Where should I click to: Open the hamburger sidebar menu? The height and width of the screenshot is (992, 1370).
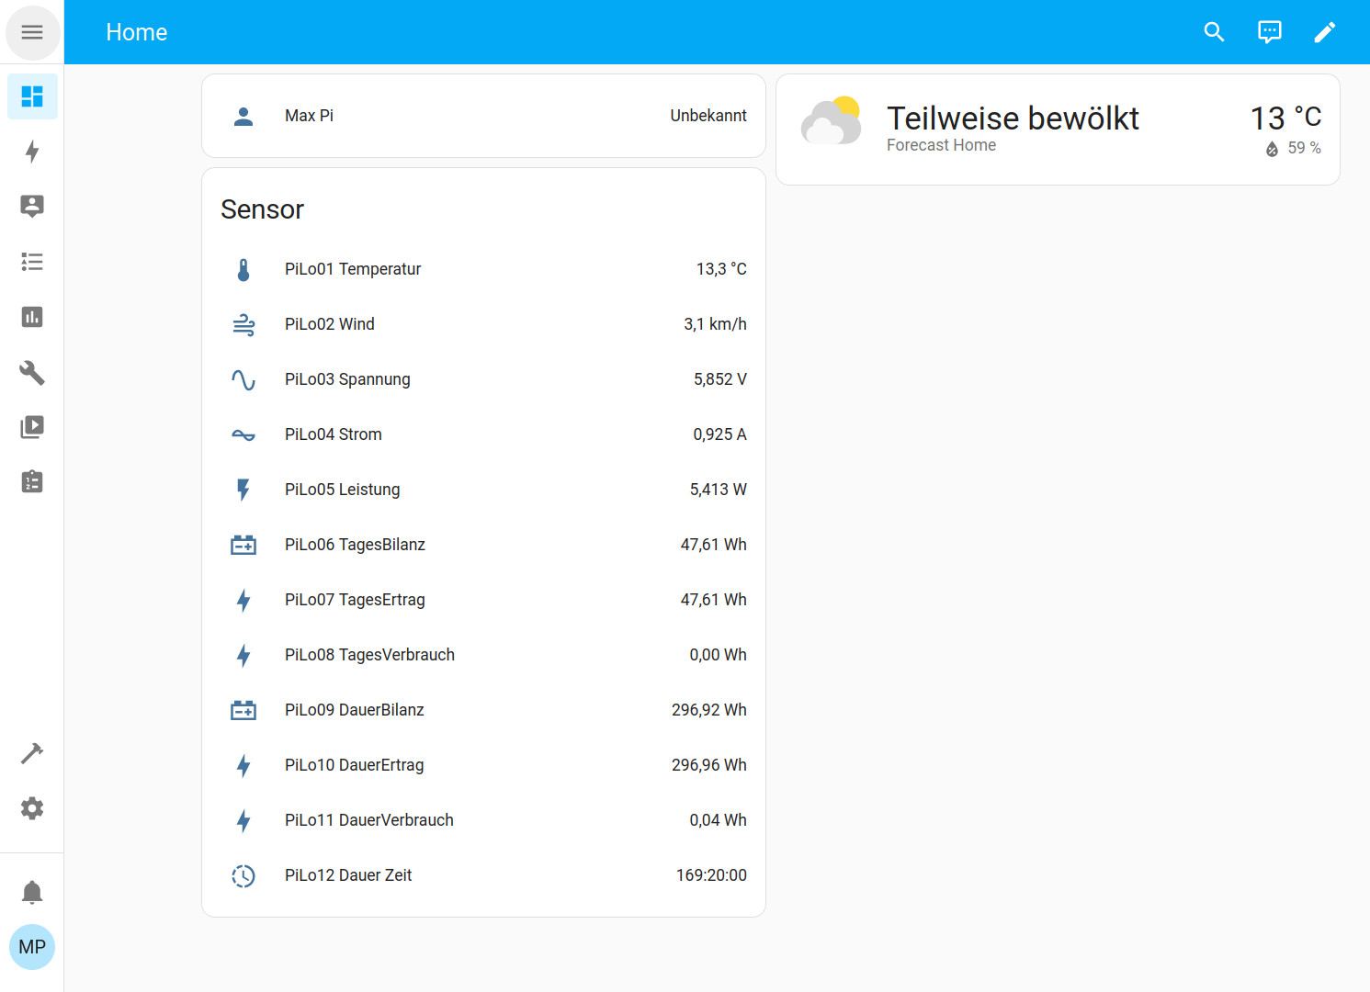click(x=32, y=32)
